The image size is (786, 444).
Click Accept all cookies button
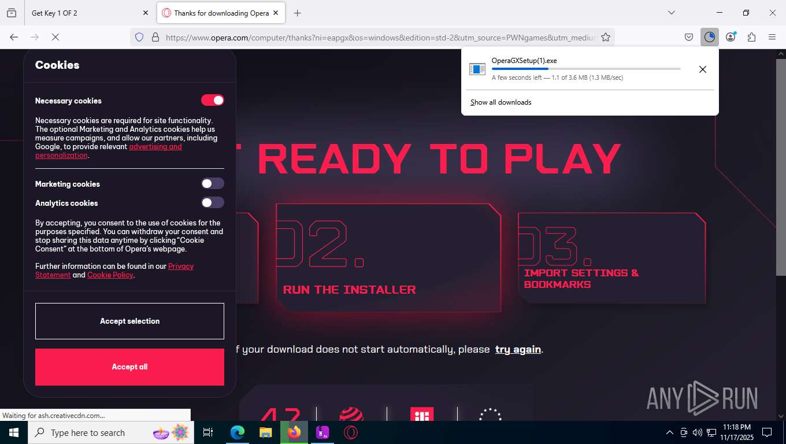[x=129, y=367]
